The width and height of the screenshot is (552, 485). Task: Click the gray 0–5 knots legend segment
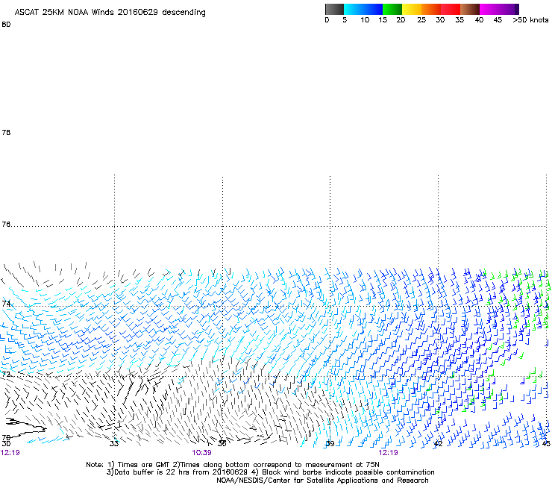pos(334,9)
